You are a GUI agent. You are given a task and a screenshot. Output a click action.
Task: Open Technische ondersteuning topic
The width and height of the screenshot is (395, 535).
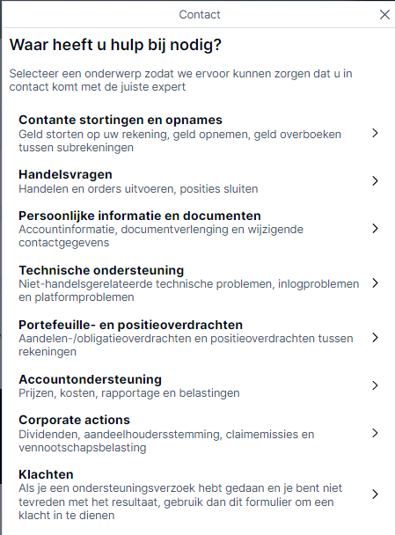click(101, 270)
